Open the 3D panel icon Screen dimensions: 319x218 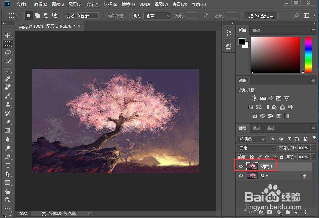229,47
